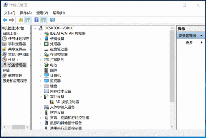Toggle the show/hide action pane icon
This screenshot has height=138, width=206.
tap(44, 20)
